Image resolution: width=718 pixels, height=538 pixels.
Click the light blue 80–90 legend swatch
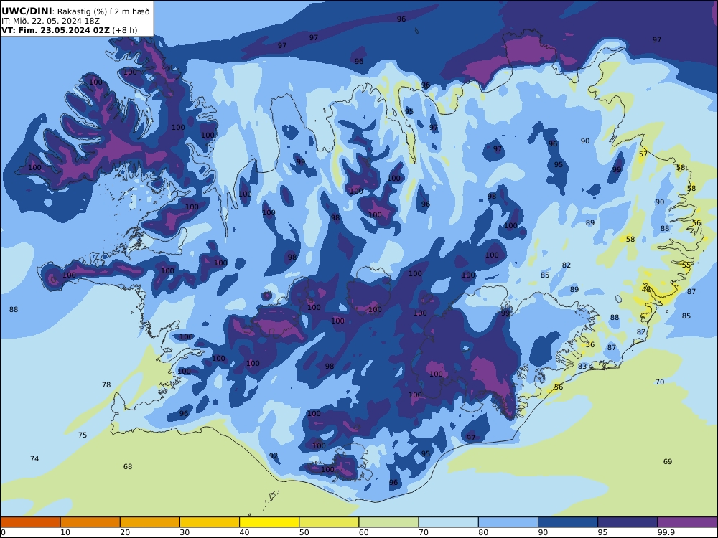click(508, 522)
